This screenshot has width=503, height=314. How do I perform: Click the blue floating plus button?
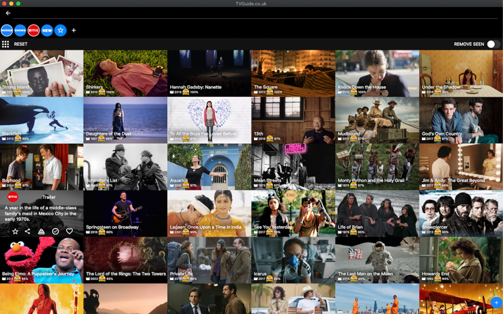click(496, 303)
